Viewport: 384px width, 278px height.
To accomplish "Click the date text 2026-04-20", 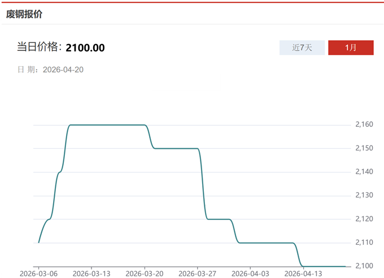I will click(63, 69).
